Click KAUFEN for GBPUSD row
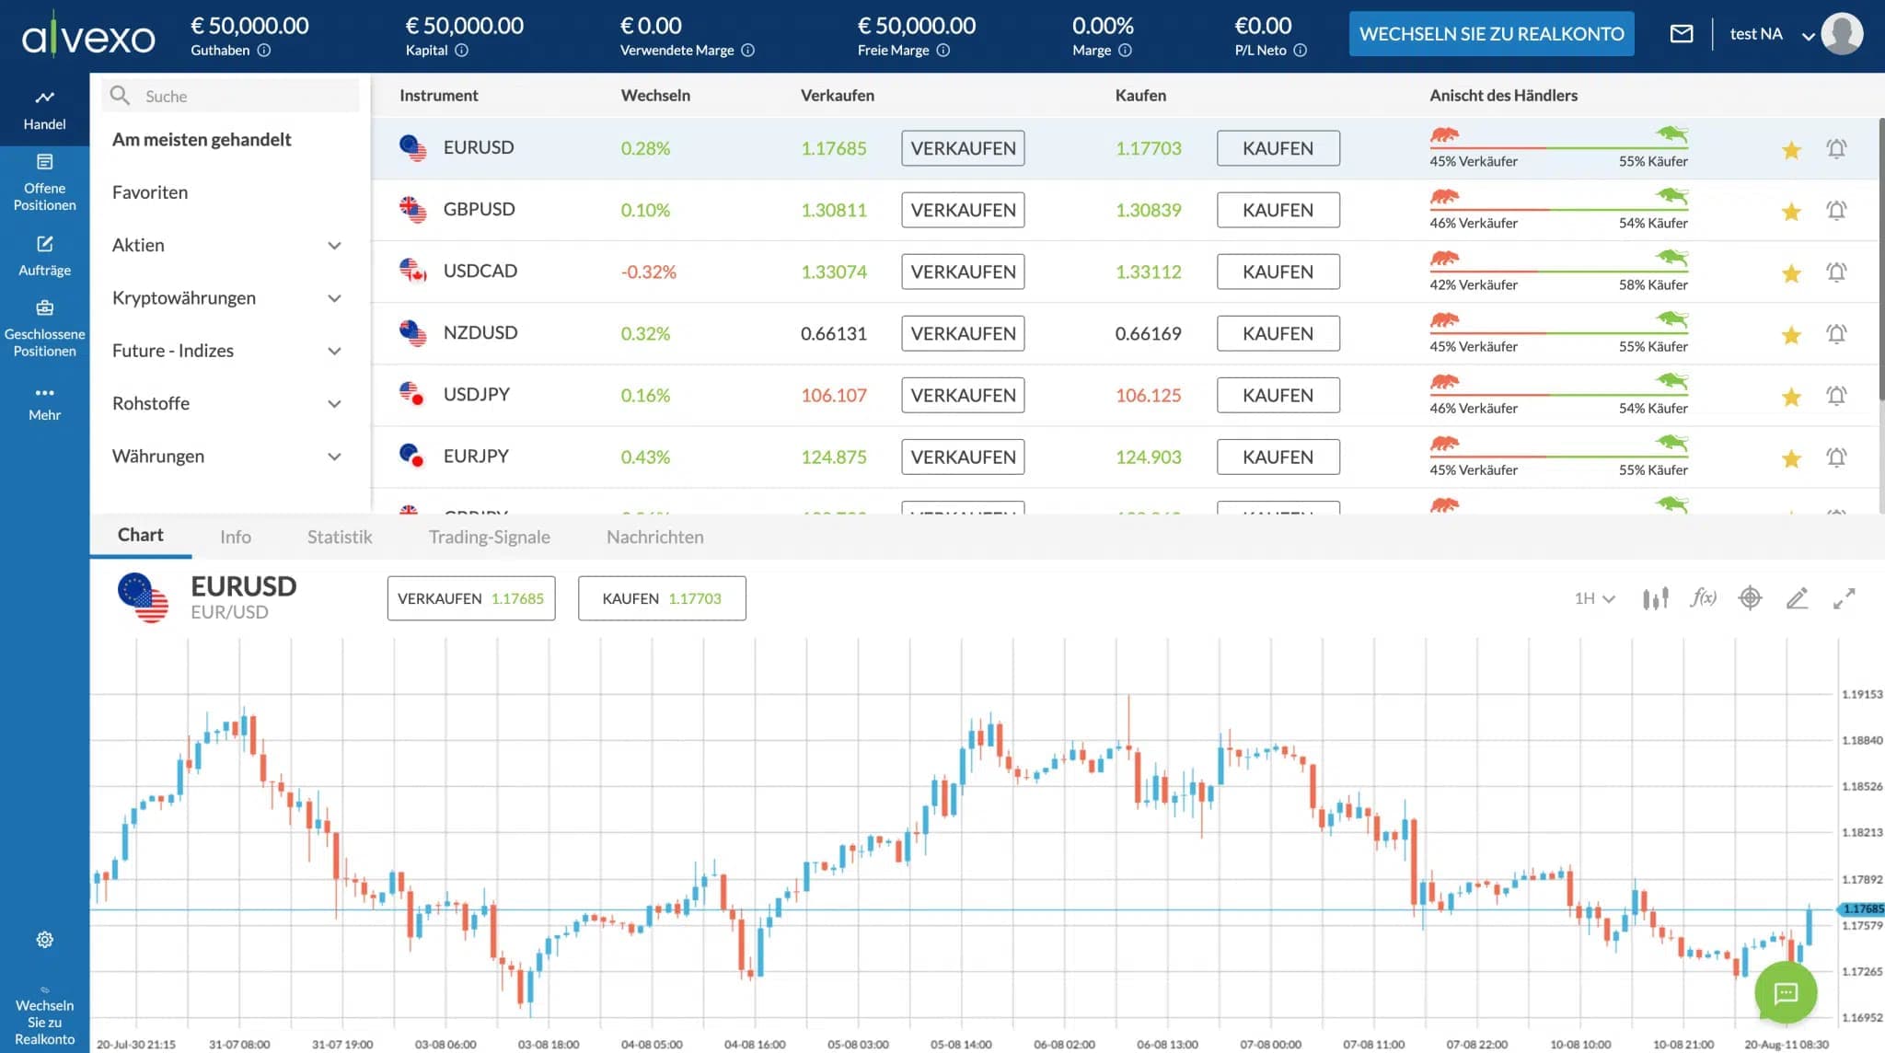Image resolution: width=1885 pixels, height=1053 pixels. tap(1278, 210)
